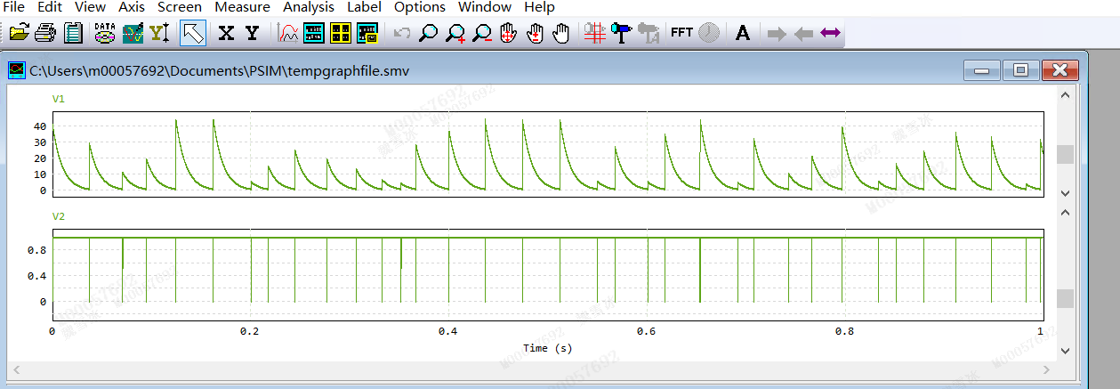Click the V1 scrollbar down arrow

pyautogui.click(x=1066, y=191)
